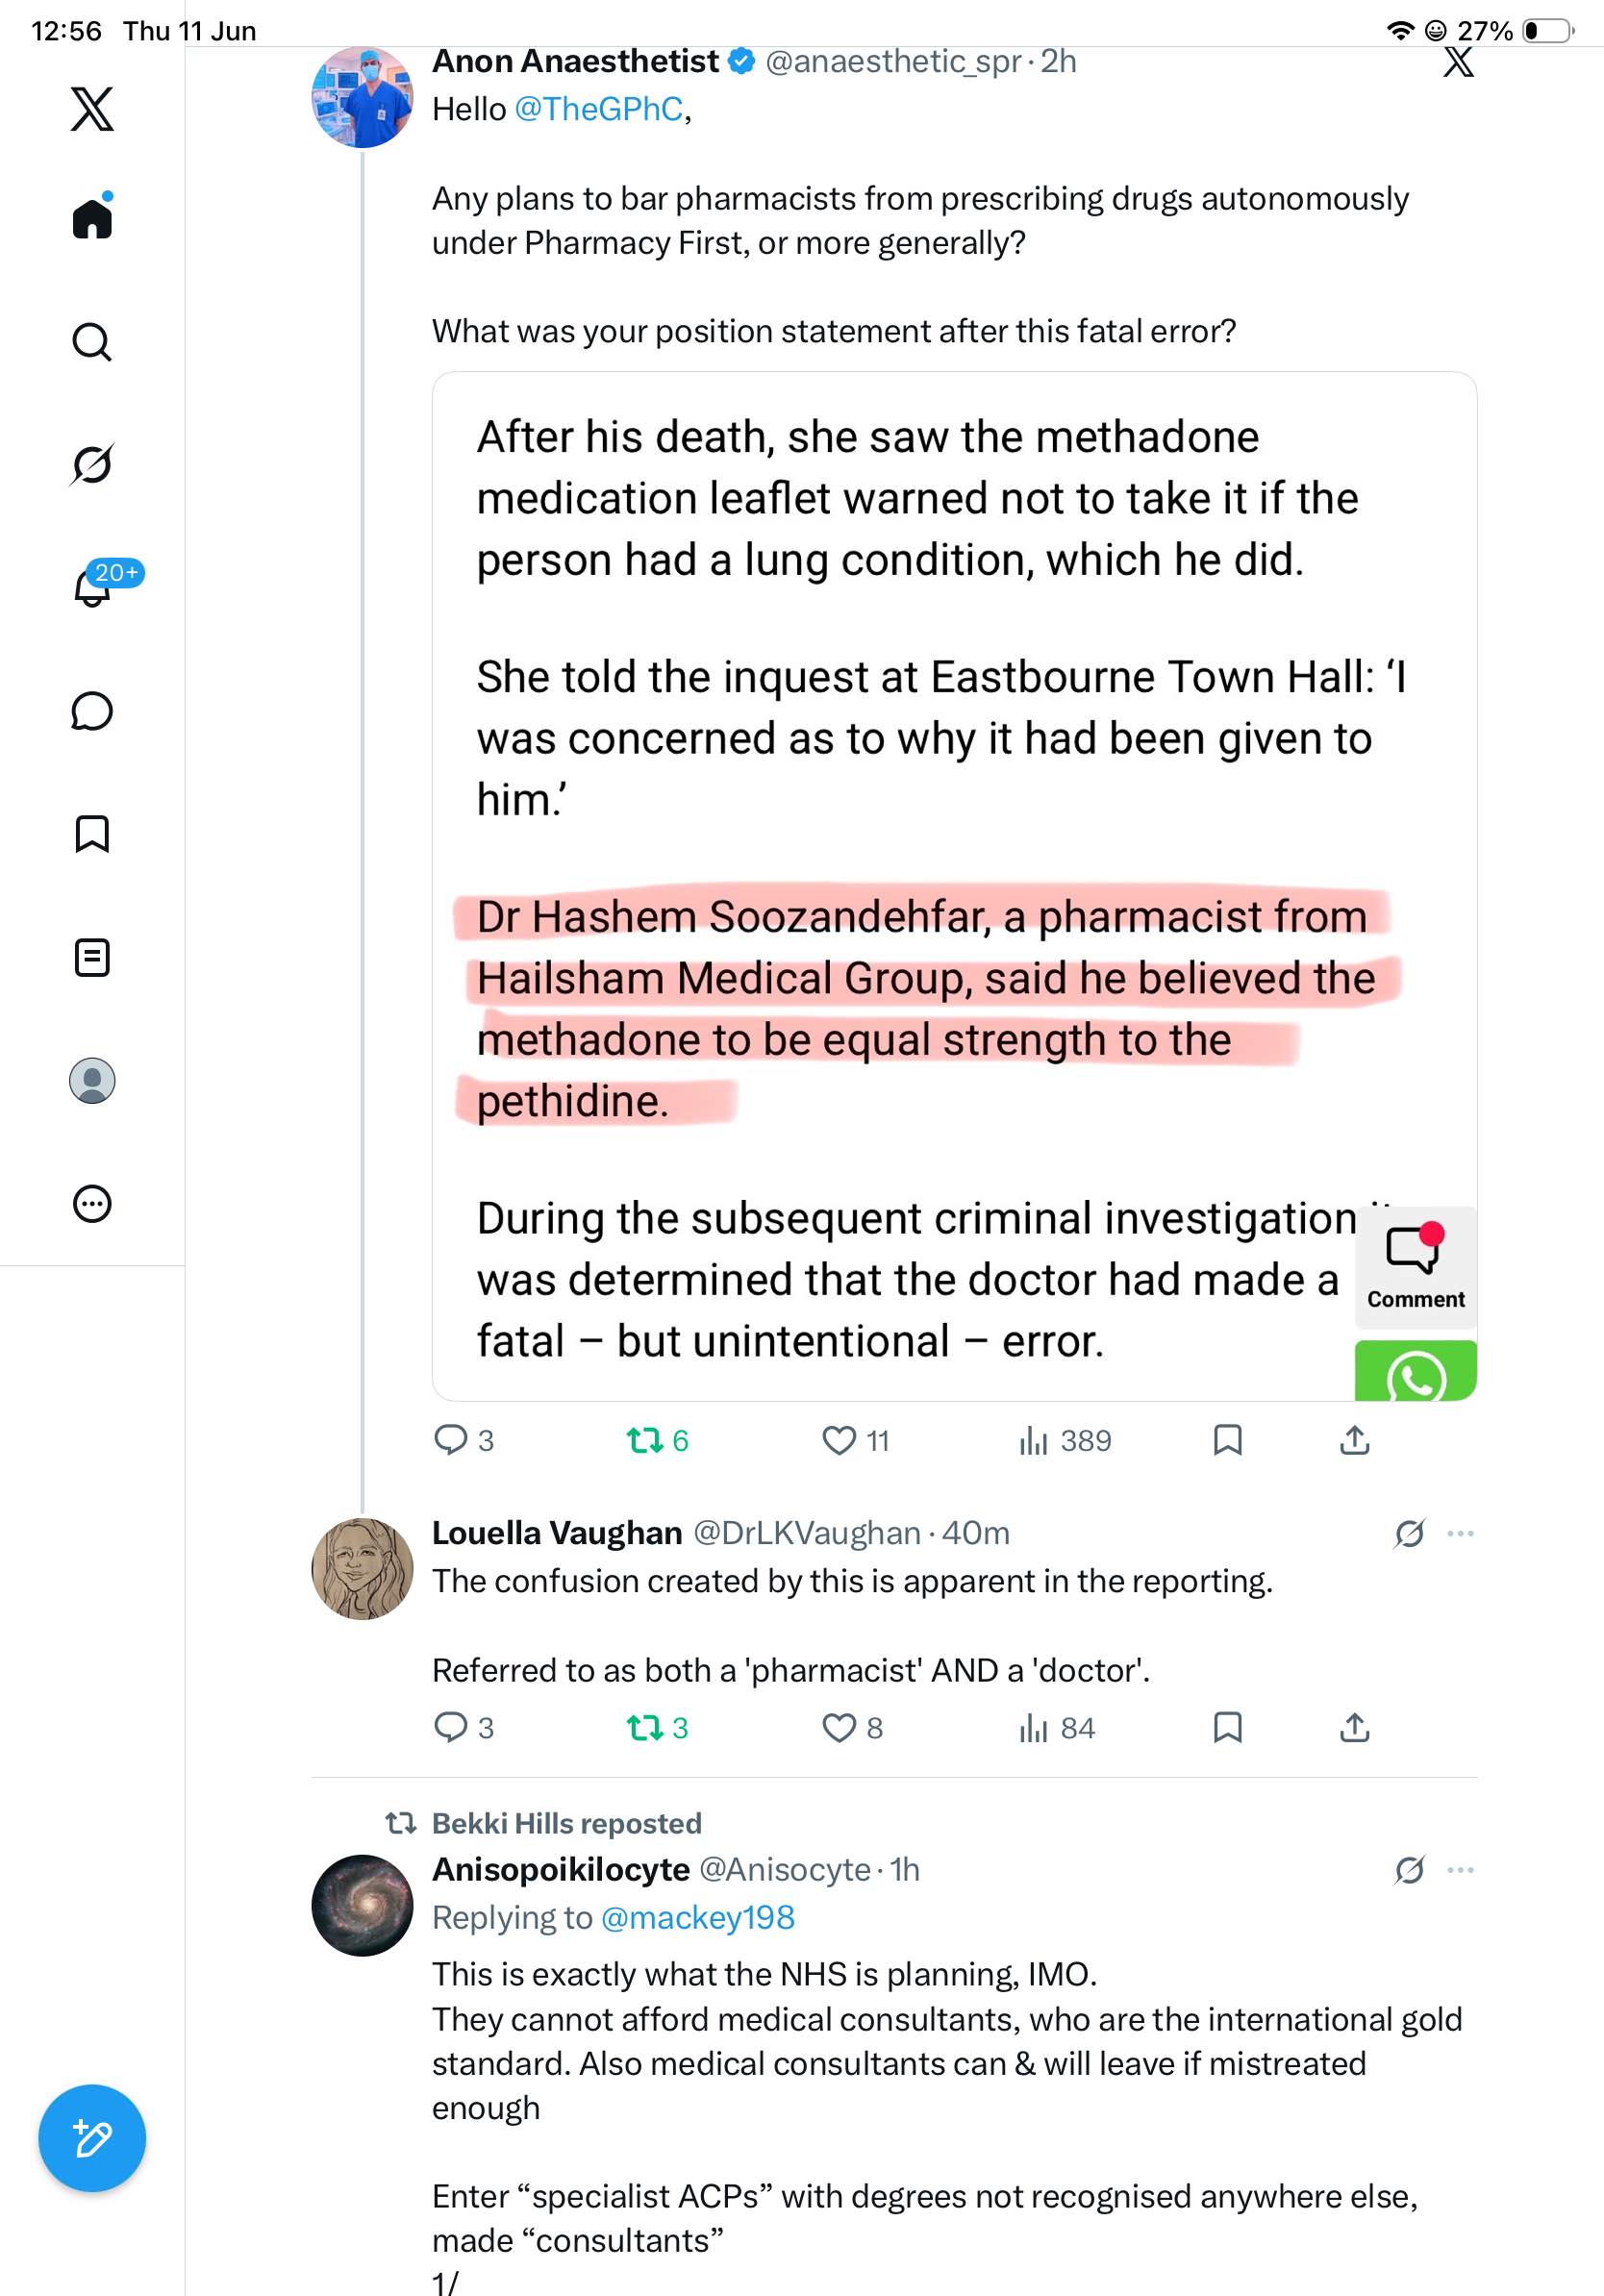This screenshot has width=1604, height=2296.
Task: Open Grok from the left sidebar
Action: (x=92, y=464)
